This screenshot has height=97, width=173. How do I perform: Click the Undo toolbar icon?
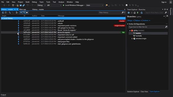coord(28,5)
